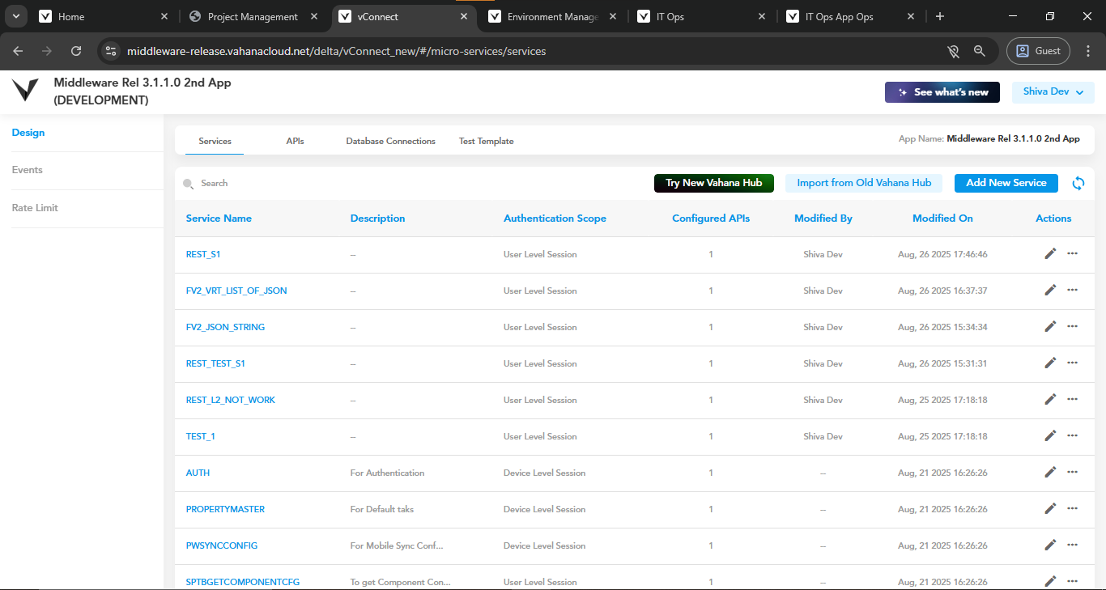Open the Database Connections tab
The width and height of the screenshot is (1106, 590).
(x=391, y=141)
